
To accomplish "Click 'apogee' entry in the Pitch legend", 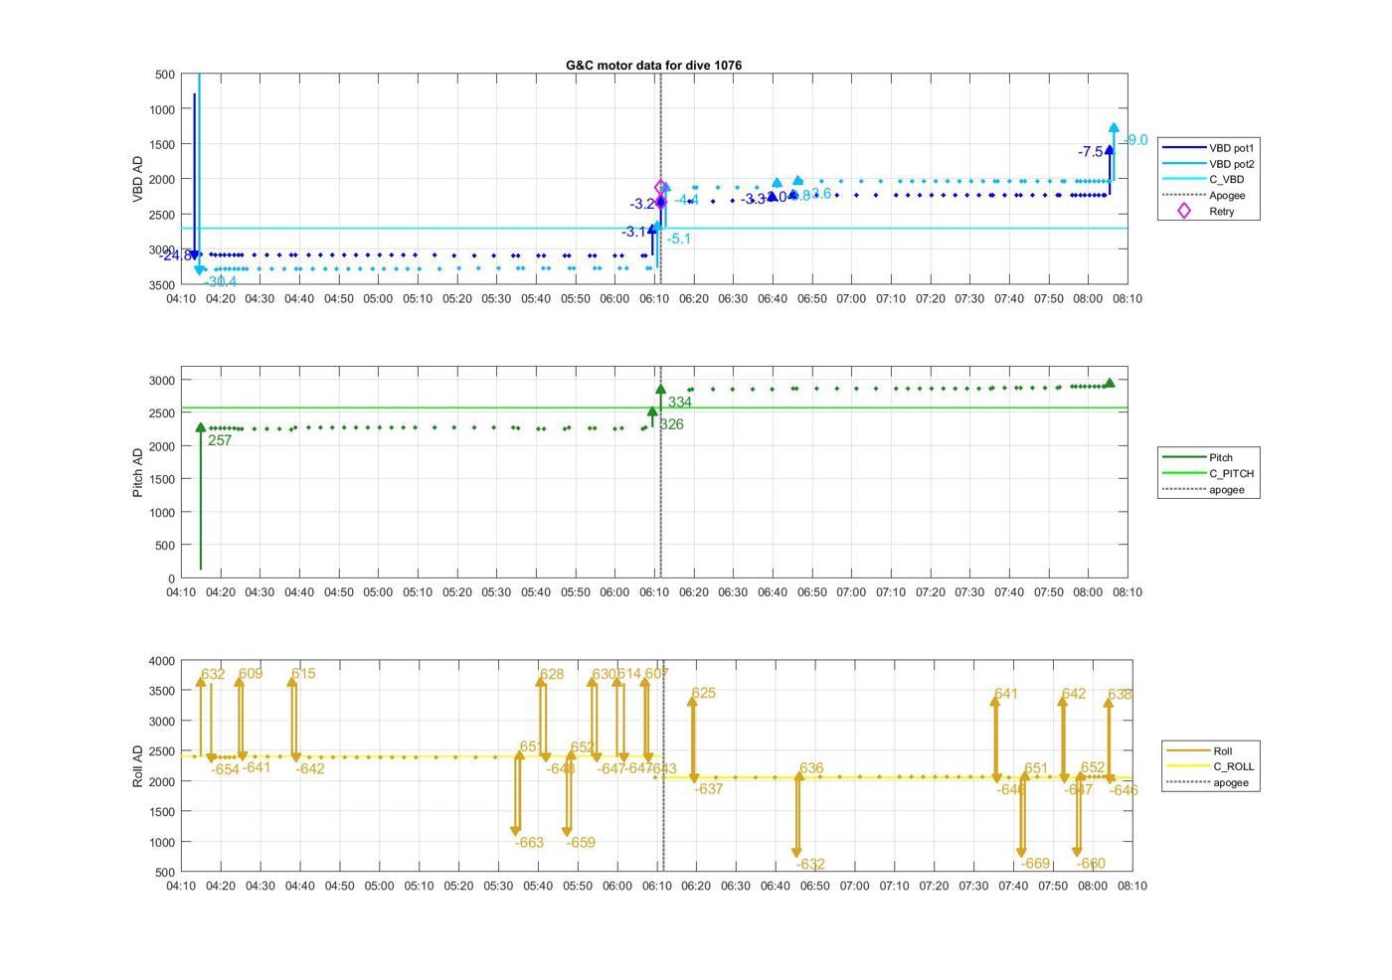I will [x=1203, y=490].
